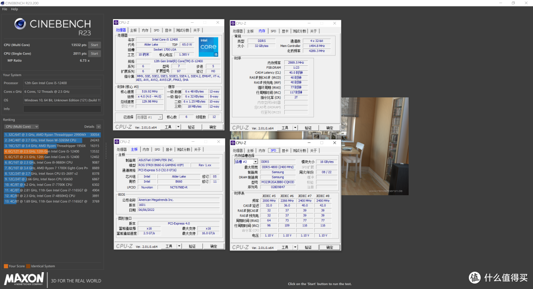Switch to 显卡 tab in memory CPU-Z window

(x=285, y=31)
